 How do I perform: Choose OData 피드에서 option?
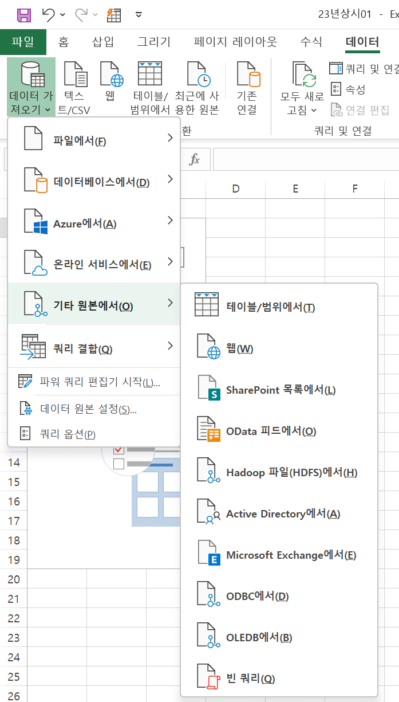coord(271,432)
